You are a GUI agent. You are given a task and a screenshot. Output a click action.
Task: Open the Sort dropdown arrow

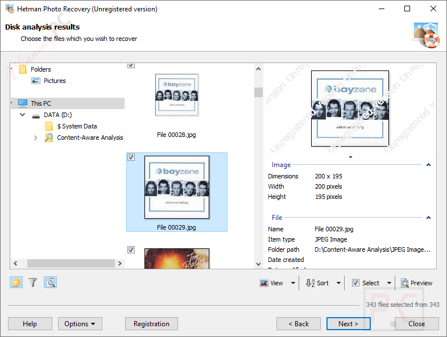click(339, 283)
